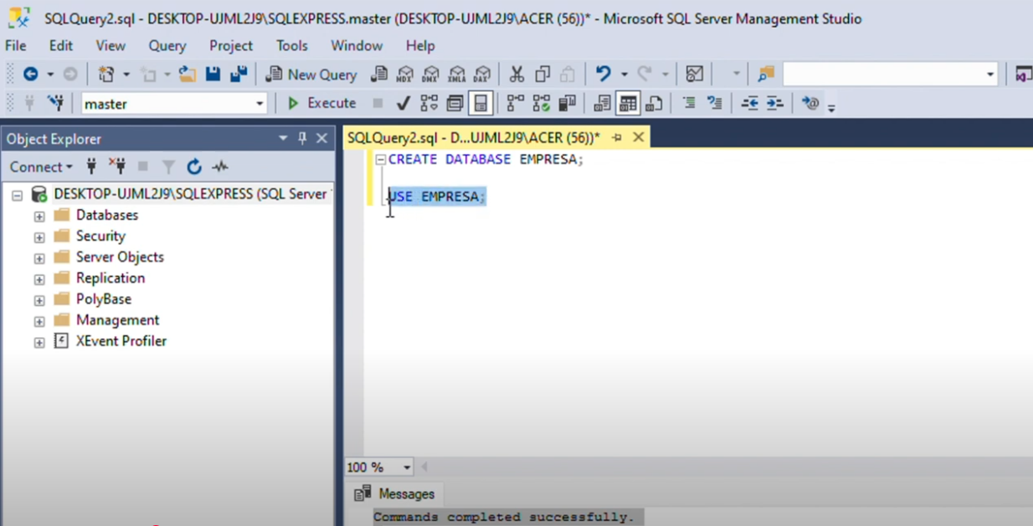Click the Change Connection icon
The image size is (1033, 526).
[x=56, y=104]
